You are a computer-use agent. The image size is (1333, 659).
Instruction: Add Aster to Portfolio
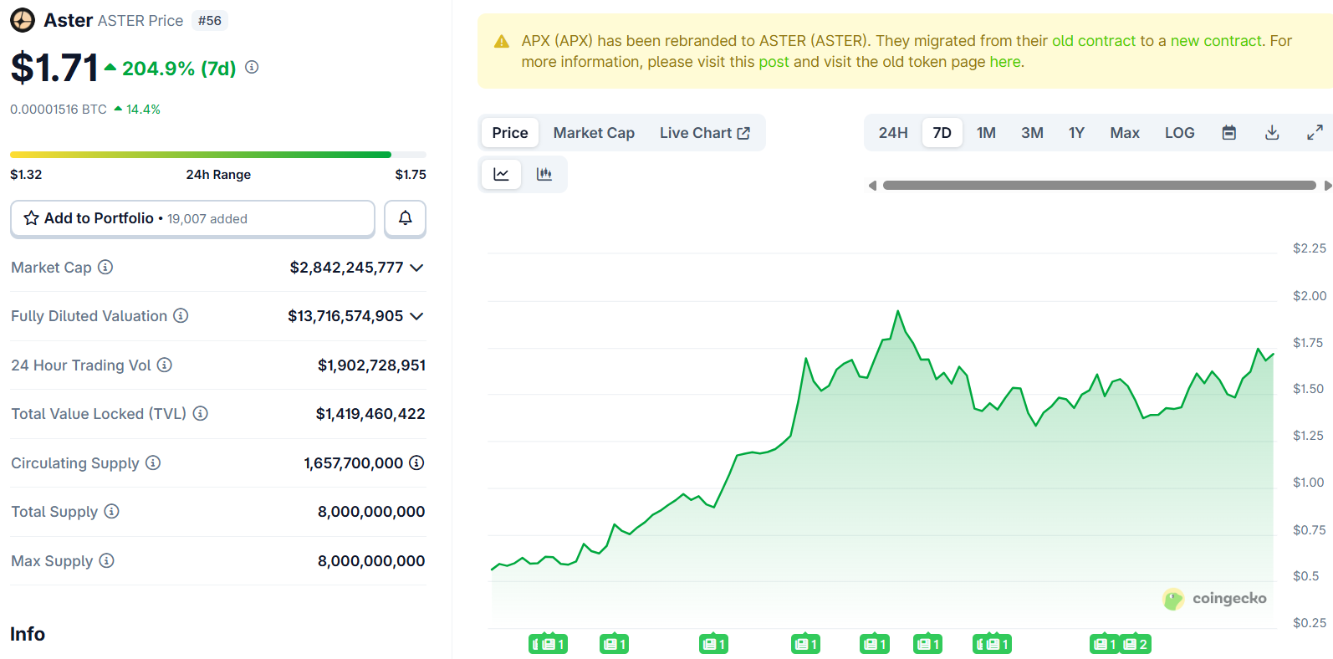click(x=192, y=218)
